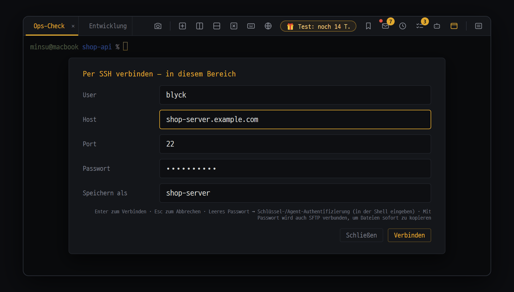
Task: Take a terminal screenshot with camera icon
Action: pos(158,26)
